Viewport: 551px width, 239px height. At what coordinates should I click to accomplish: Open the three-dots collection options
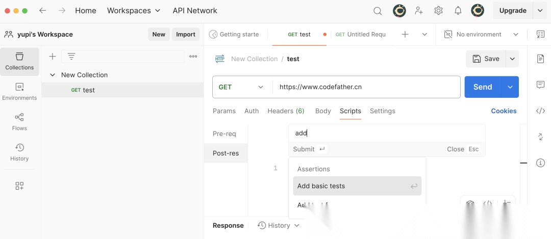(x=193, y=56)
